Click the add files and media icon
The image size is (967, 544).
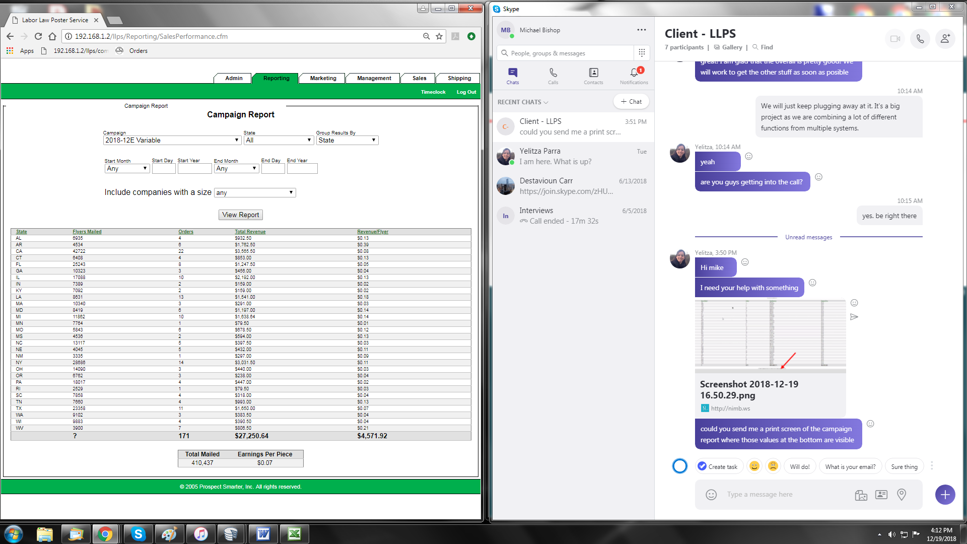861,495
